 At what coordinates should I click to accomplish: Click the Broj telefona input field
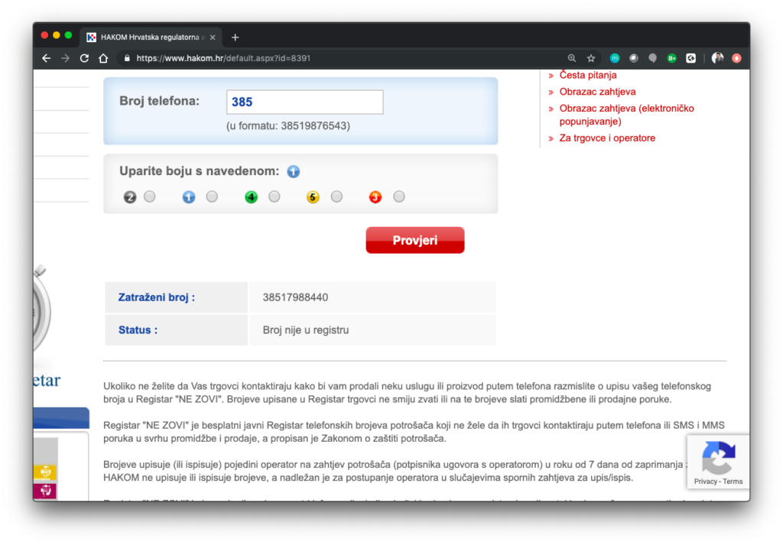304,102
